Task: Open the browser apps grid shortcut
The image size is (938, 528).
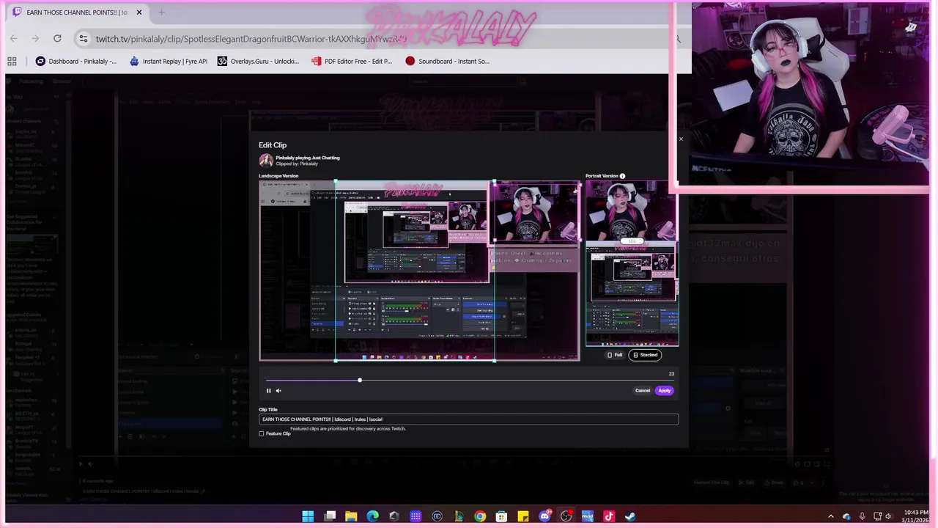Action: click(12, 61)
